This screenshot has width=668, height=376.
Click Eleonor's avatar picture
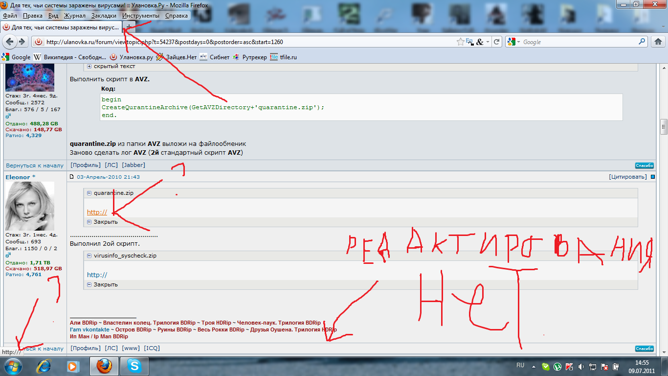tap(29, 206)
